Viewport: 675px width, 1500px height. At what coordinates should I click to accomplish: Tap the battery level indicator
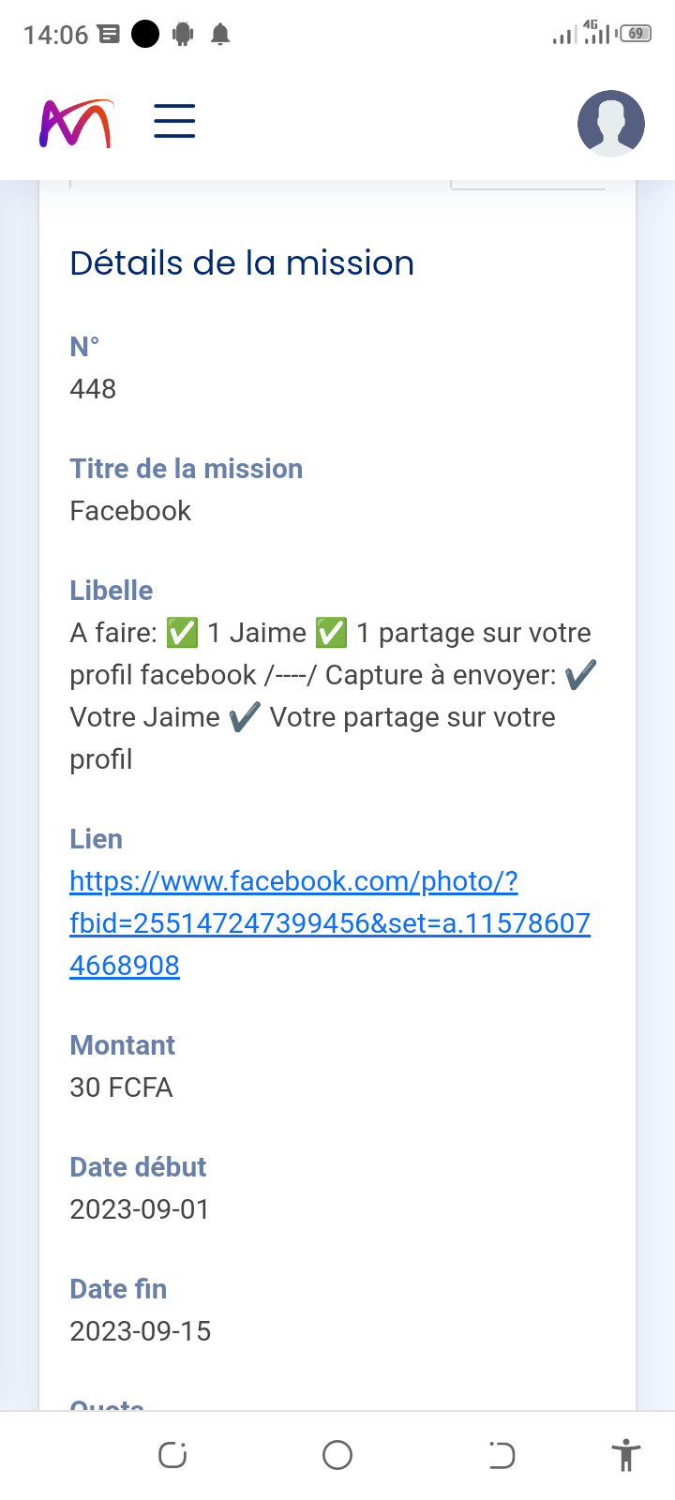pyautogui.click(x=636, y=35)
